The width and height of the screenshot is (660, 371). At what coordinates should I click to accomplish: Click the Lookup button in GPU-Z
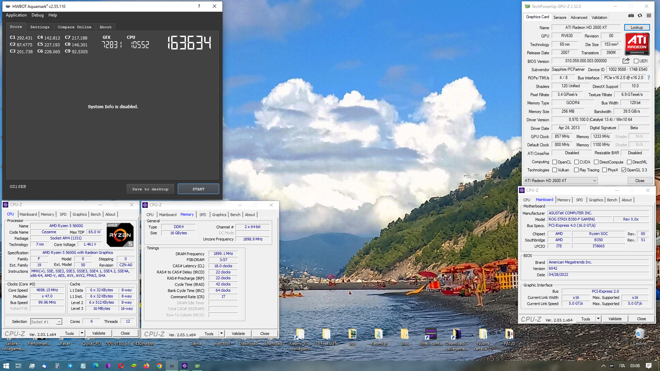tap(637, 27)
